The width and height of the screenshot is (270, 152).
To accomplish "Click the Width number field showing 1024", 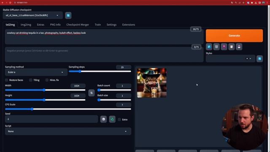I will point(78,86).
